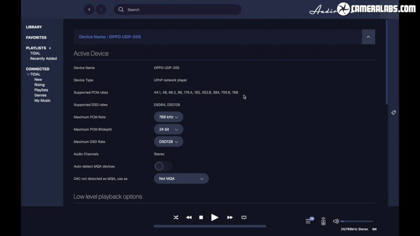Viewport: 420px width, 236px height.
Task: Open the Maximum PCM Bitdepth dropdown
Action: click(x=168, y=130)
